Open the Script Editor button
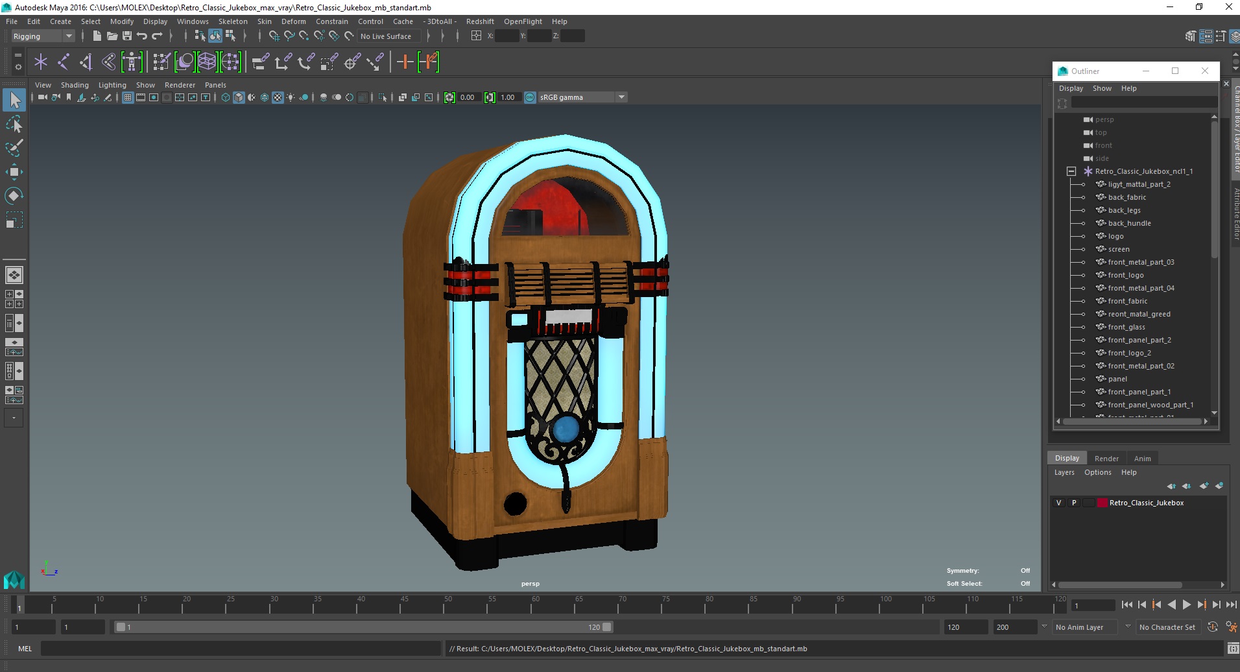This screenshot has height=672, width=1240. [1233, 649]
